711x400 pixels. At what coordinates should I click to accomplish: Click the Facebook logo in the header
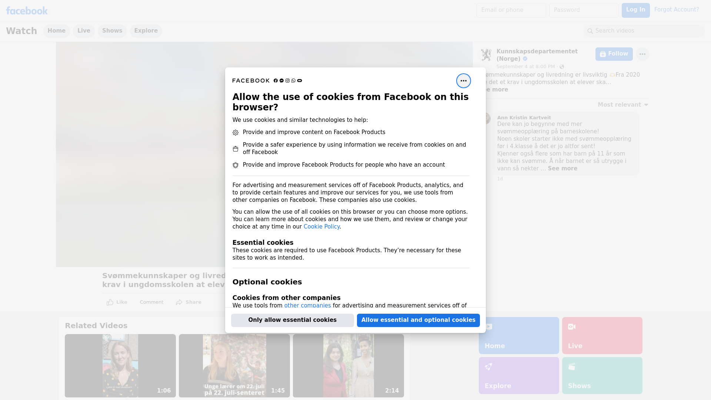coord(27,11)
